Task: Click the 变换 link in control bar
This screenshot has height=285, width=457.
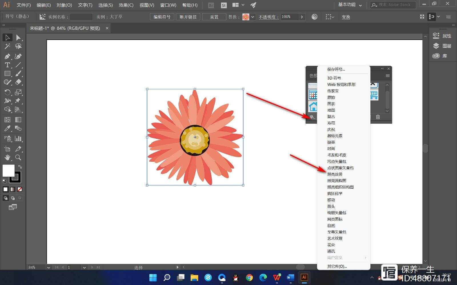Action: (346, 17)
